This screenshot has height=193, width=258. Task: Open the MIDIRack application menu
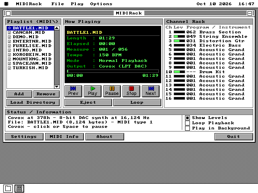click(29, 4)
